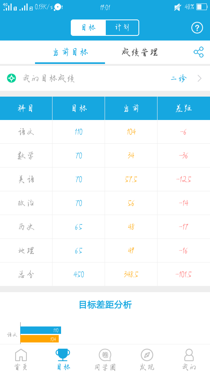This screenshot has height=374, width=210.
Task: Select the 目标 trophy icon
Action: 63,355
